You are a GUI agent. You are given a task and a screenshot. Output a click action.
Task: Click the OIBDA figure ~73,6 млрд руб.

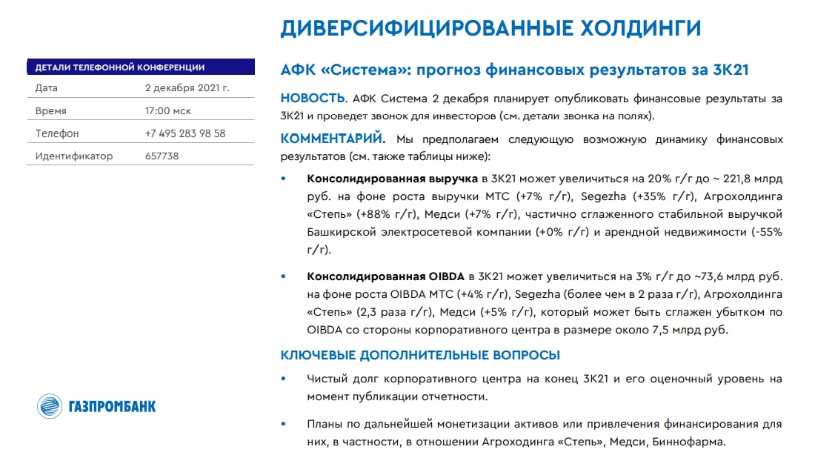[x=738, y=276]
